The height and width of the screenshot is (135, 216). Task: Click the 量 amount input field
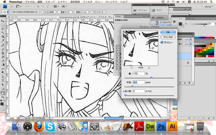(x=139, y=74)
